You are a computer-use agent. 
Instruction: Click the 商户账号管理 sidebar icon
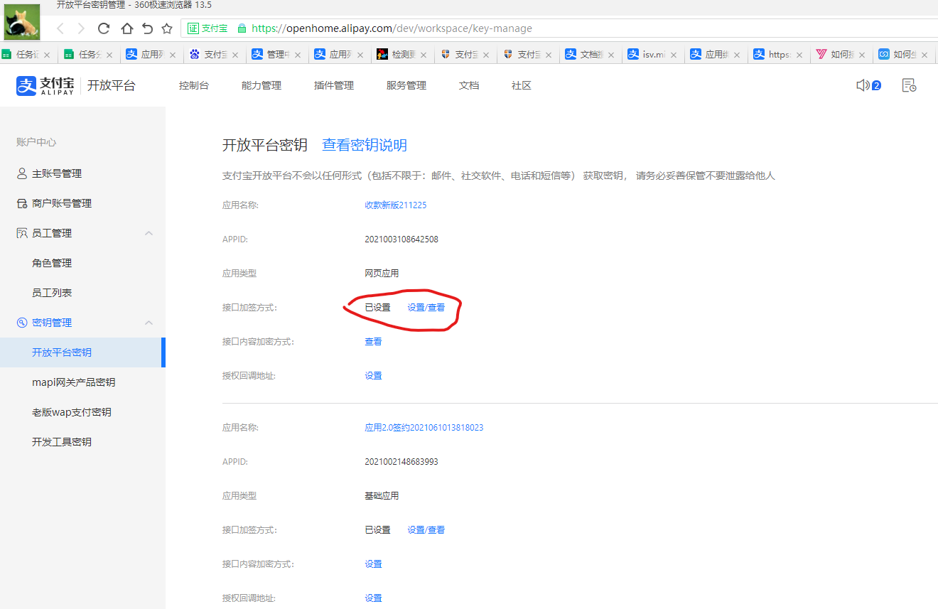22,203
